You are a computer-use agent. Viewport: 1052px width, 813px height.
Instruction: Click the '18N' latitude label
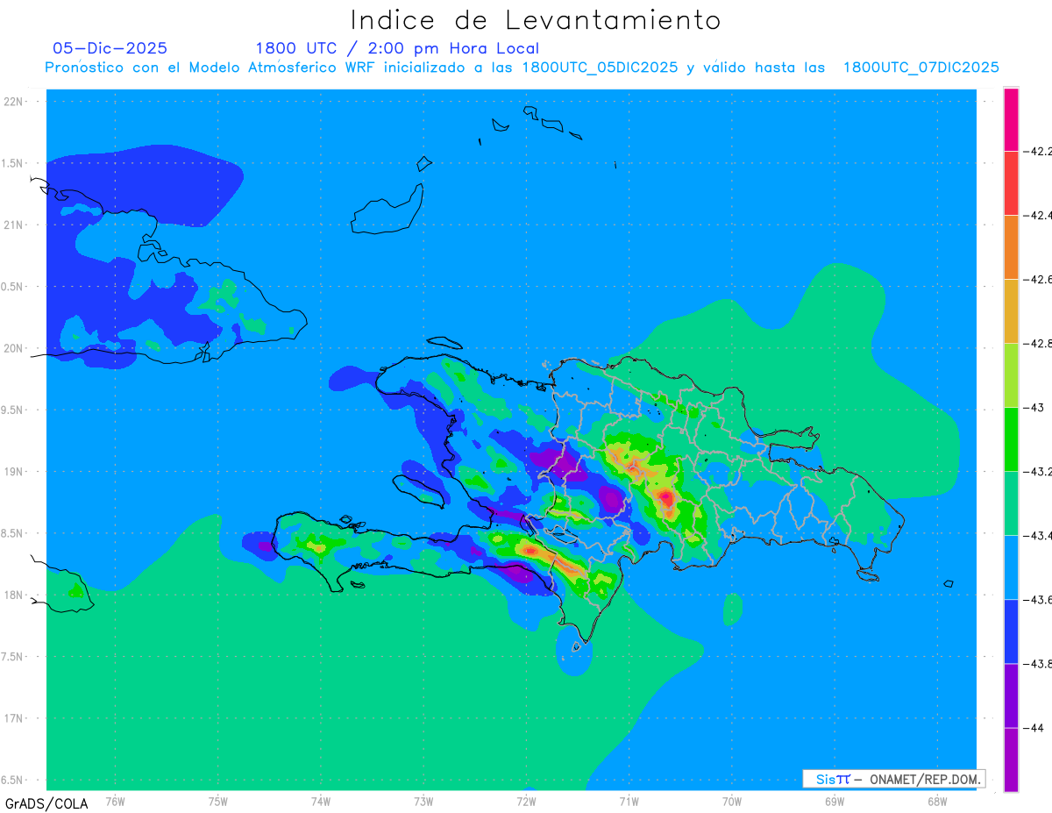click(15, 595)
